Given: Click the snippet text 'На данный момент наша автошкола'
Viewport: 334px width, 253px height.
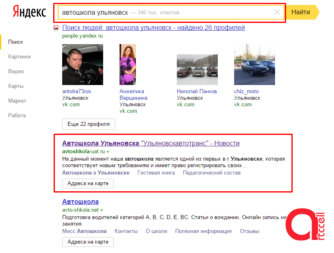Looking at the screenshot, I should click(108, 159).
